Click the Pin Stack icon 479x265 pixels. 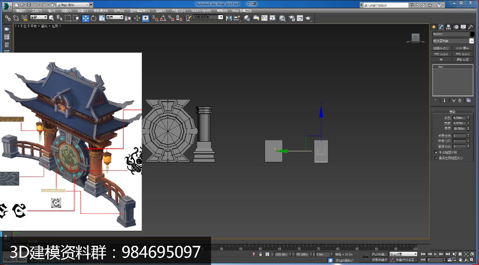click(435, 100)
